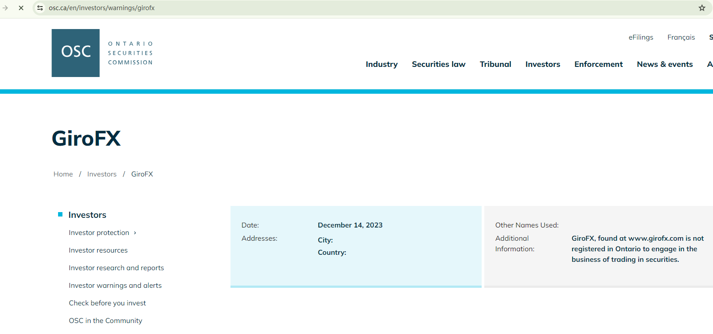The width and height of the screenshot is (713, 334).
Task: Open Investor protection sidebar link
Action: point(99,233)
